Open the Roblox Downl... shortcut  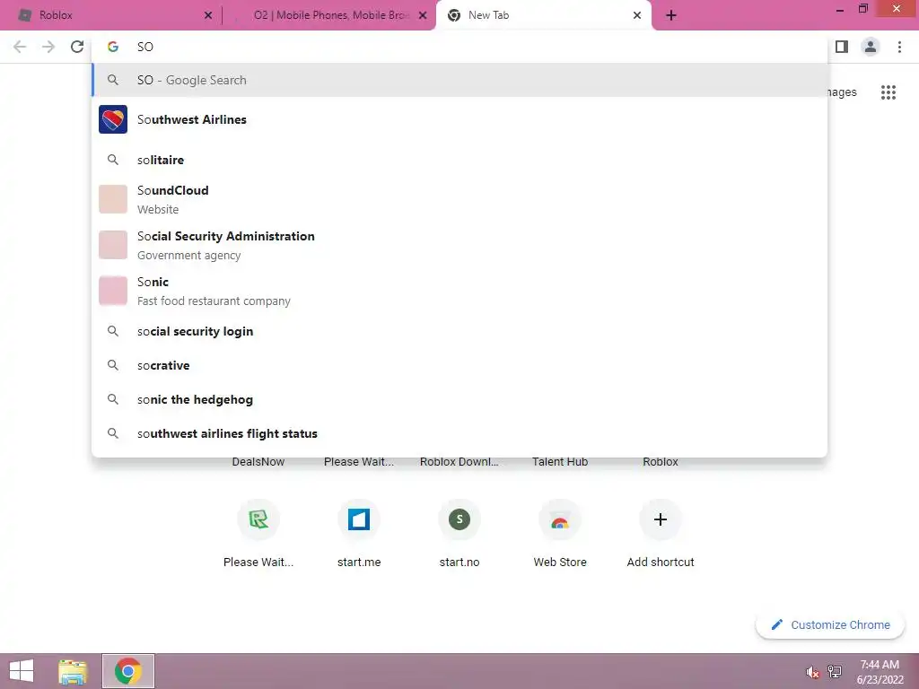pos(459,462)
